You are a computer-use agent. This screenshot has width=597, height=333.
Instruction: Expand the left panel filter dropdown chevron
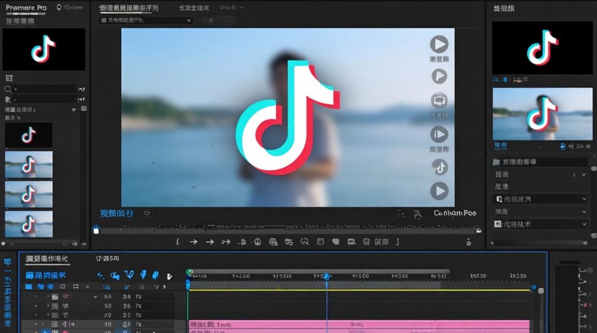[74, 110]
